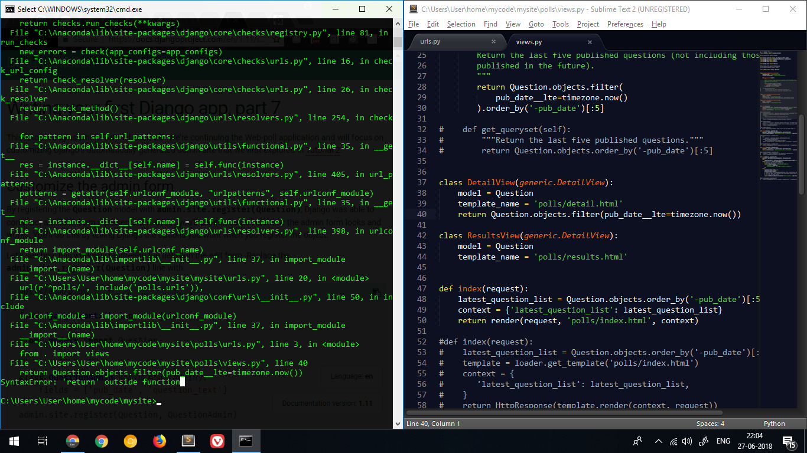Open standard Google Chrome from taskbar
The image size is (807, 453).
coord(102,441)
